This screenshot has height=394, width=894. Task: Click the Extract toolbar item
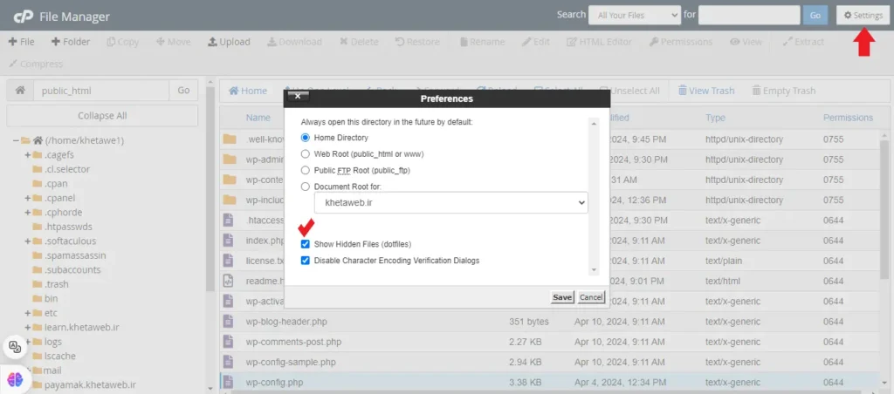tap(803, 42)
